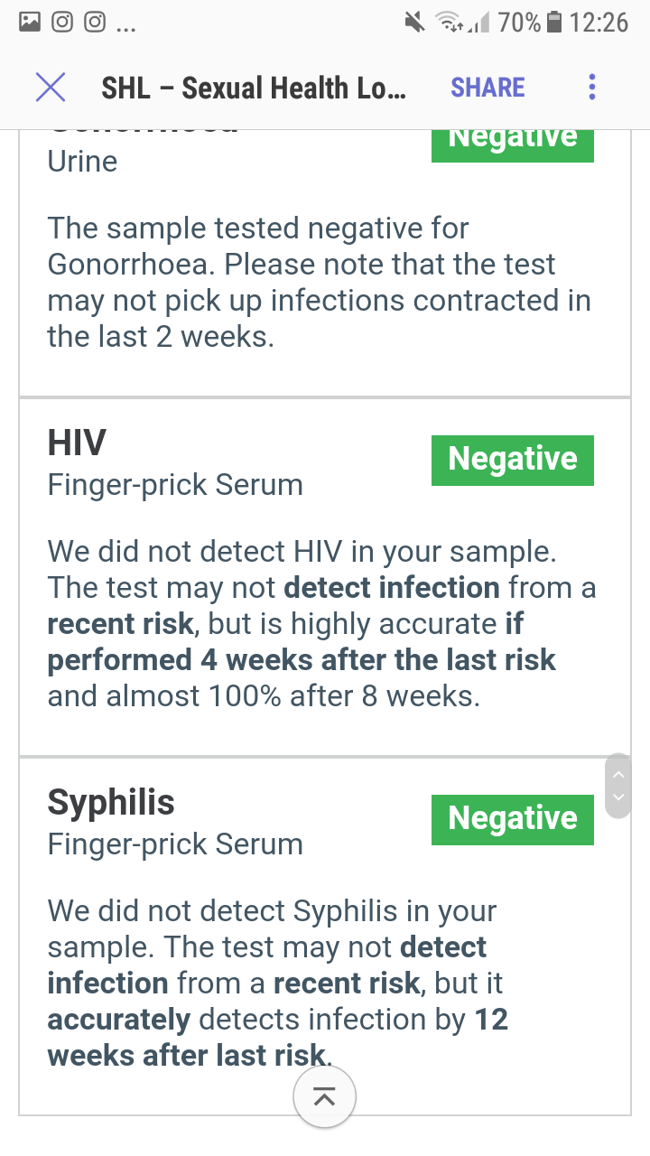Tap the second Instagram notification icon
Viewport: 650px width, 1156px height.
[x=95, y=23]
